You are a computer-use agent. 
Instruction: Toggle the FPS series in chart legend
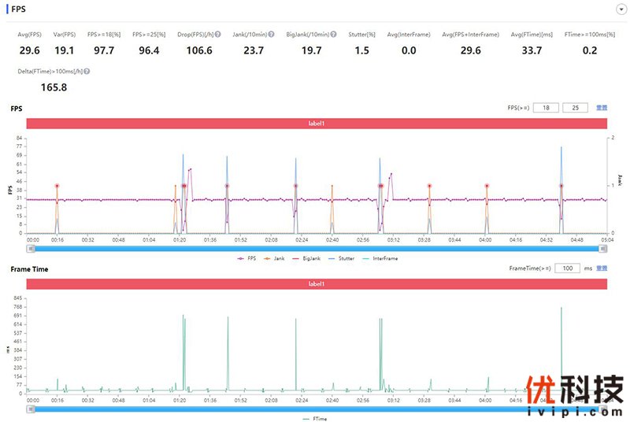pyautogui.click(x=246, y=258)
